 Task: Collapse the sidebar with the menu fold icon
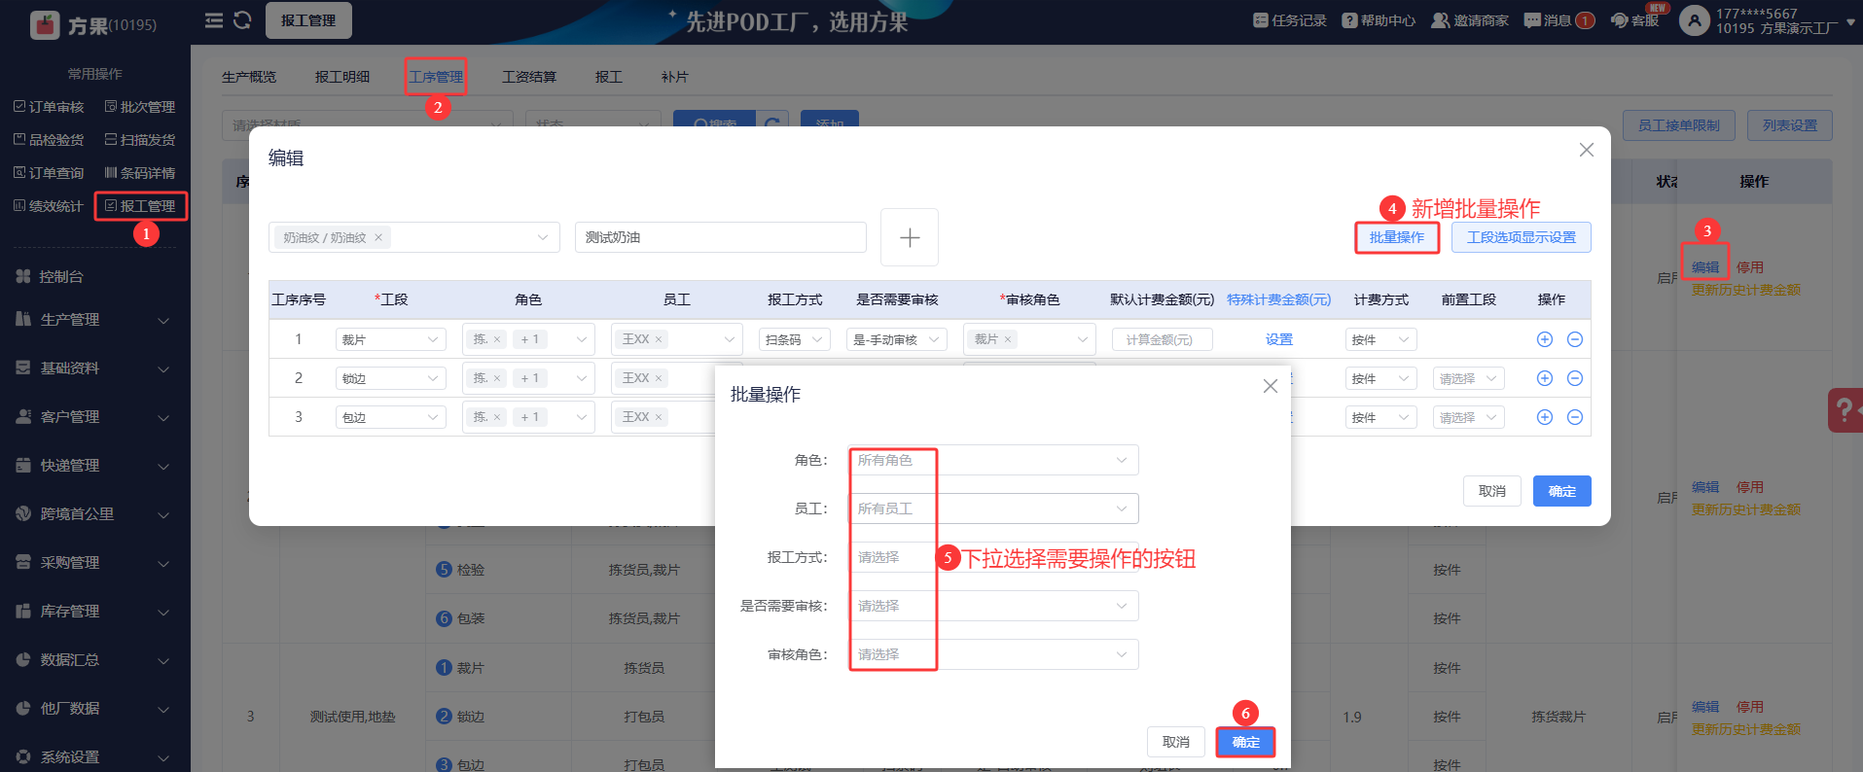[x=214, y=20]
